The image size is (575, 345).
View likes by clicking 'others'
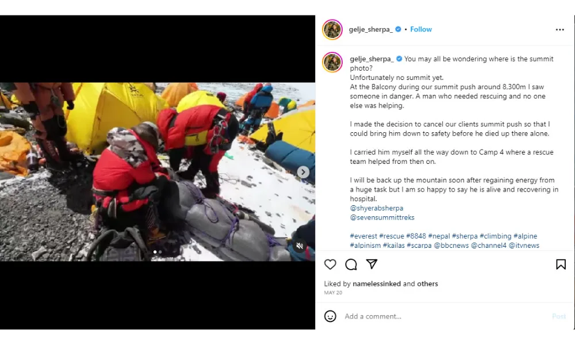click(427, 284)
